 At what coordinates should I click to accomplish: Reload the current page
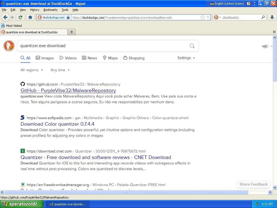point(21,17)
